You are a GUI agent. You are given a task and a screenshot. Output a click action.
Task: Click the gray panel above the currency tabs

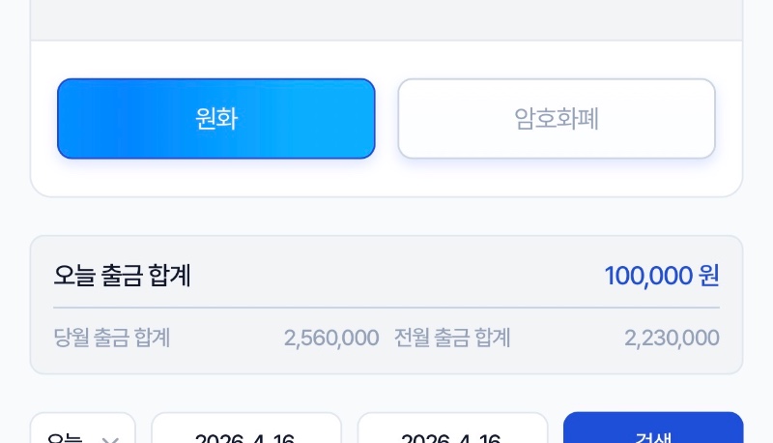(x=386, y=19)
